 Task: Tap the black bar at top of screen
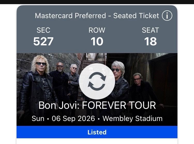(x=97, y=2)
